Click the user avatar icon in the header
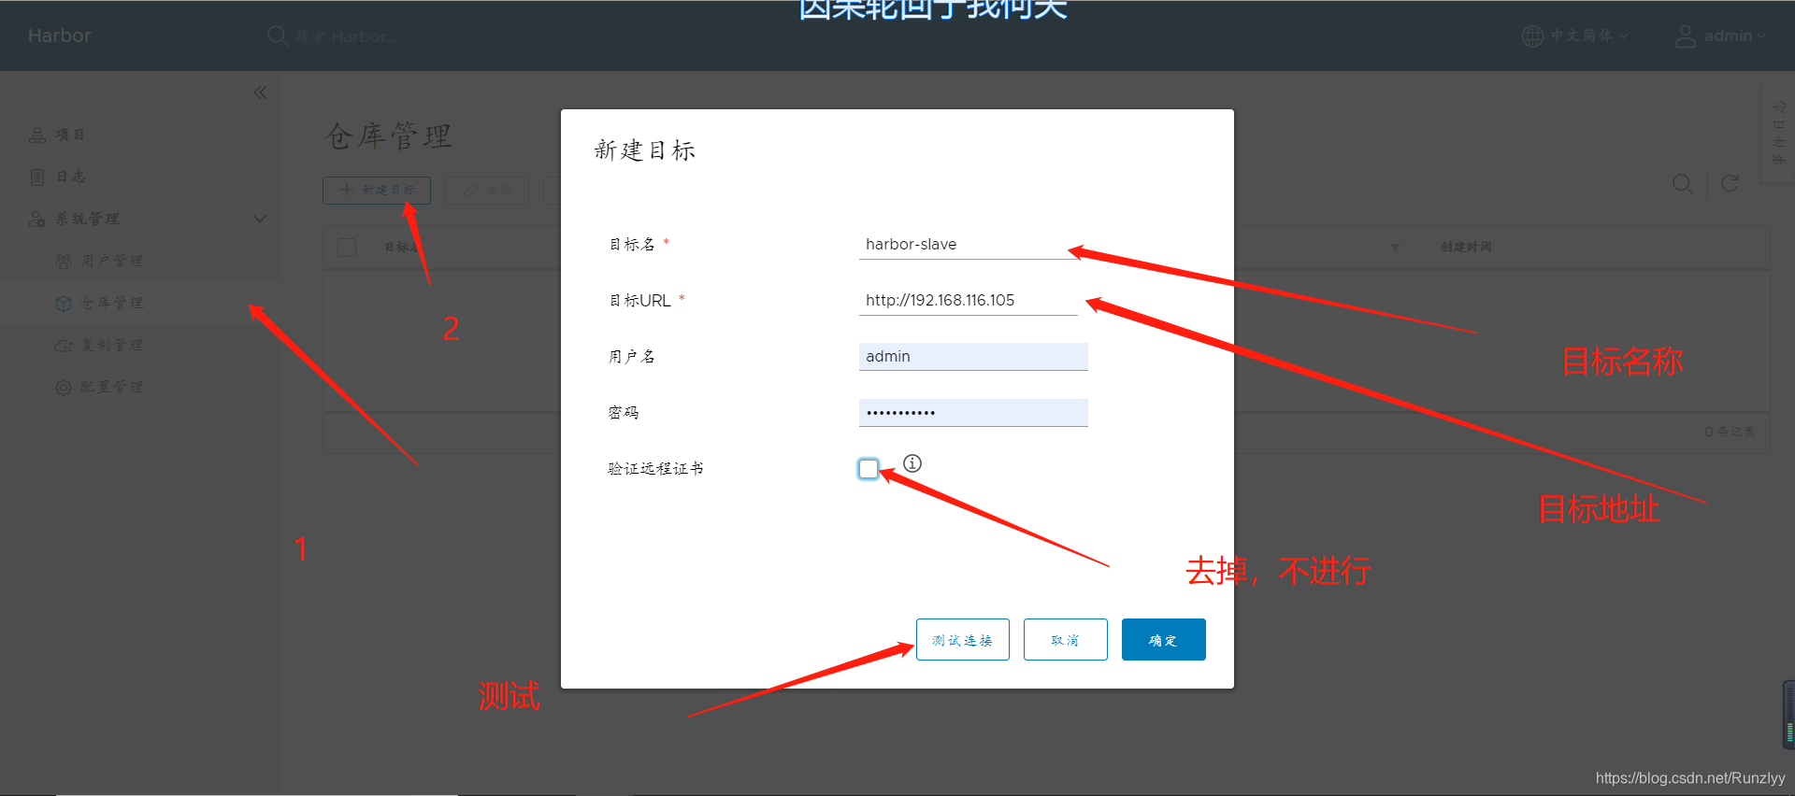The height and width of the screenshot is (796, 1795). 1685,36
